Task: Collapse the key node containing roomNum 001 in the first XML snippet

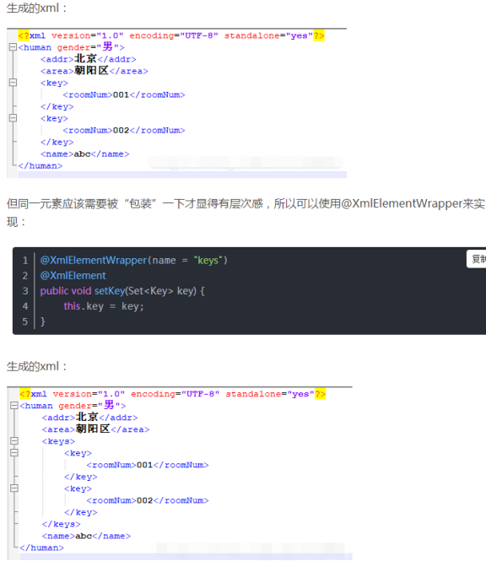Action: 13,83
